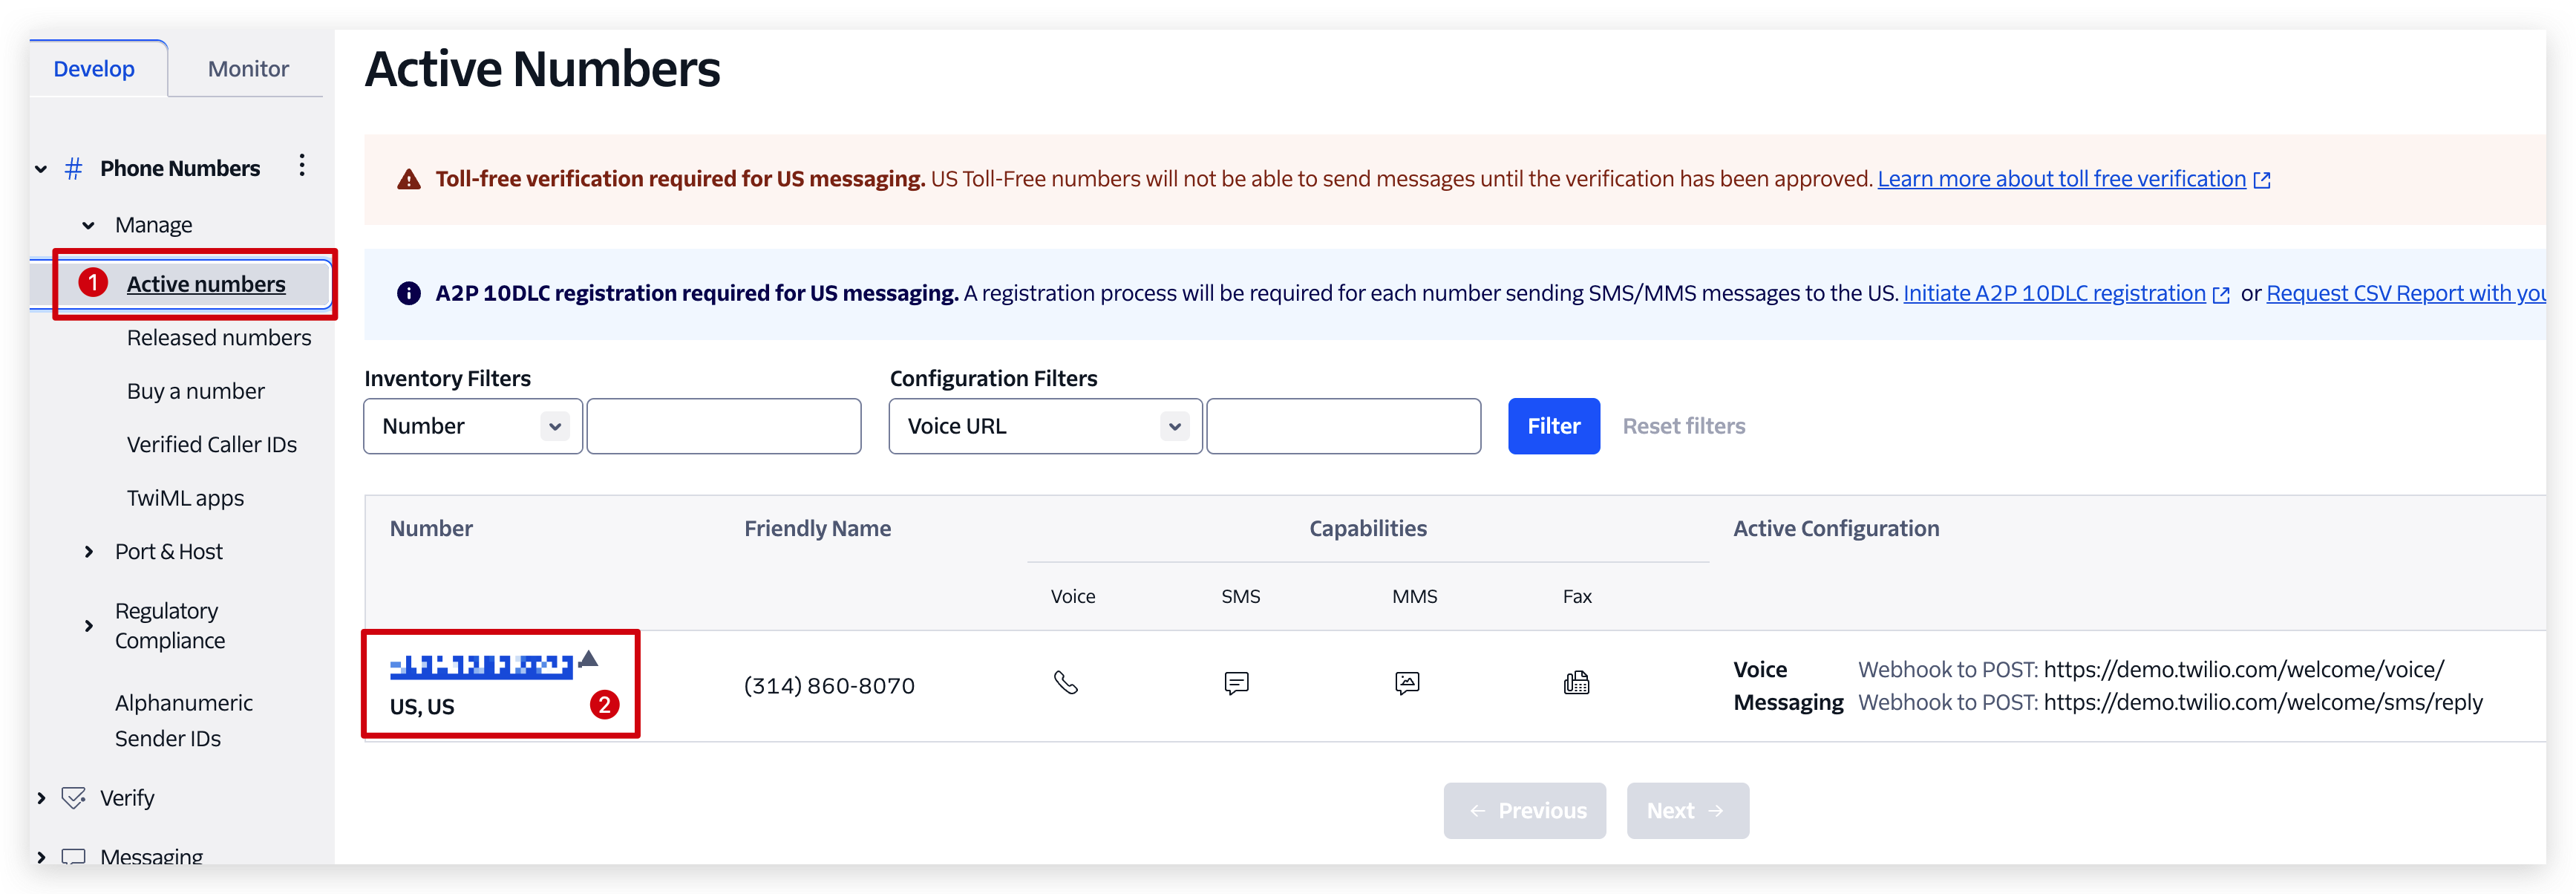Open the Voice URL configuration filter dropdown
2576x894 pixels.
point(1045,426)
